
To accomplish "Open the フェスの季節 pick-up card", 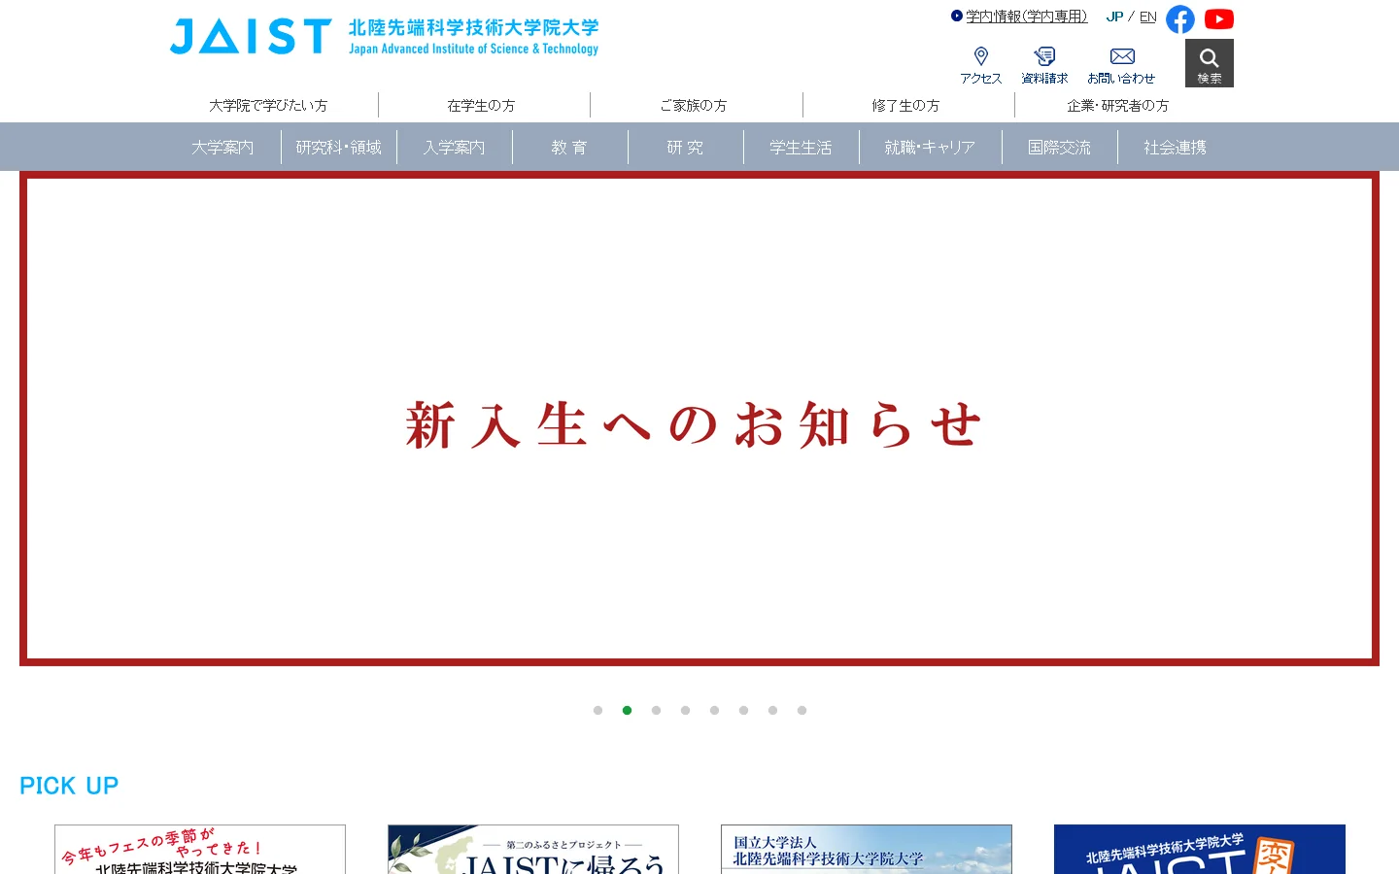I will (x=200, y=850).
